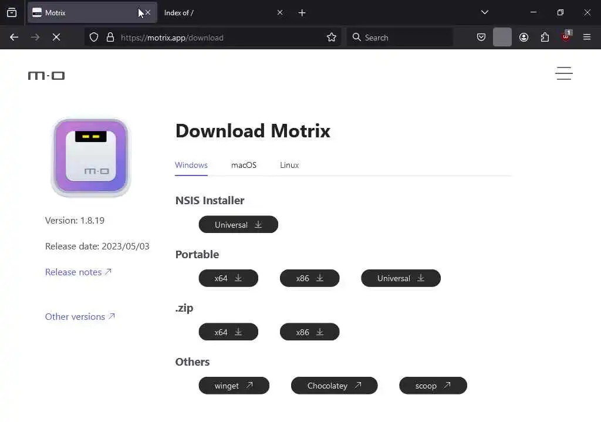Click the Motrix app icon image
The image size is (601, 422).
point(91,157)
